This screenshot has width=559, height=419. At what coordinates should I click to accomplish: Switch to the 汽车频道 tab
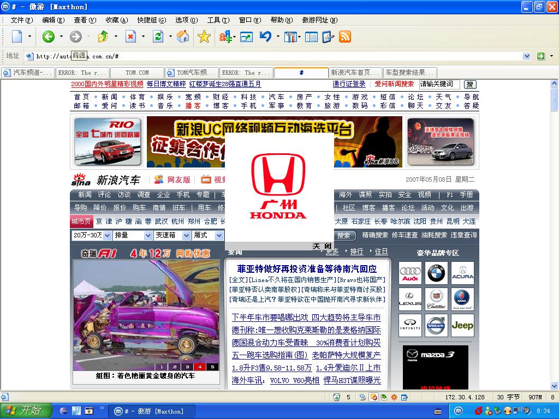28,73
